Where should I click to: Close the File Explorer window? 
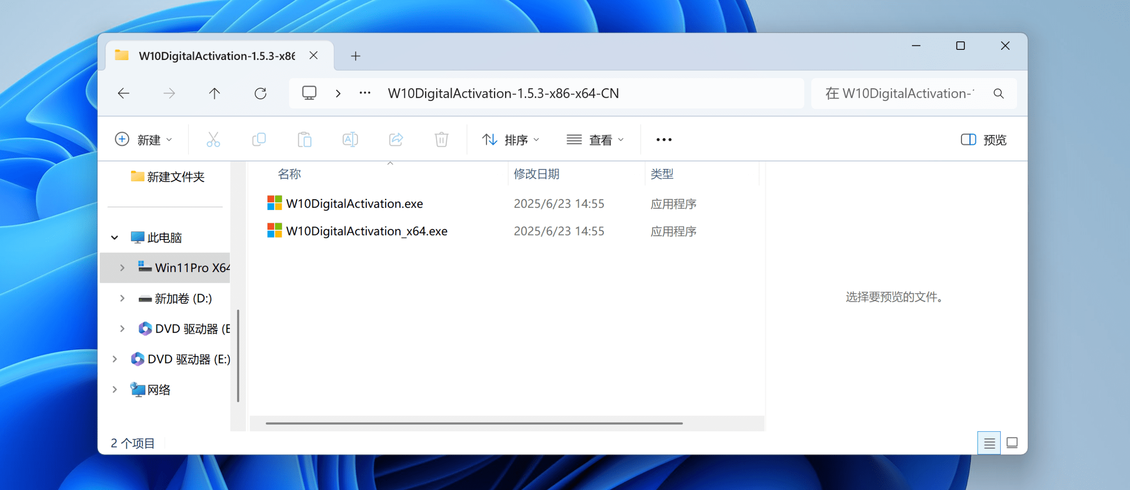coord(1005,45)
